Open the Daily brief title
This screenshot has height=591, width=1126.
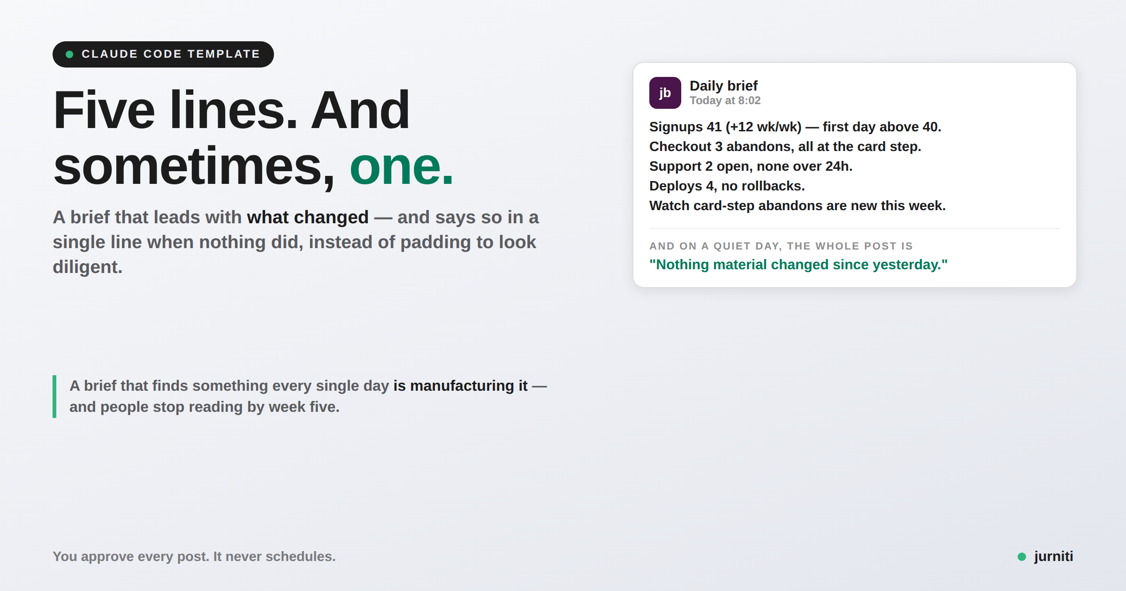point(723,86)
